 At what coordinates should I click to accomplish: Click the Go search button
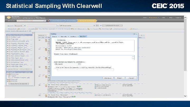[x=97, y=25]
